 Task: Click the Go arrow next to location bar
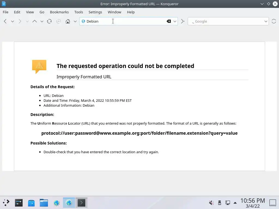[183, 21]
